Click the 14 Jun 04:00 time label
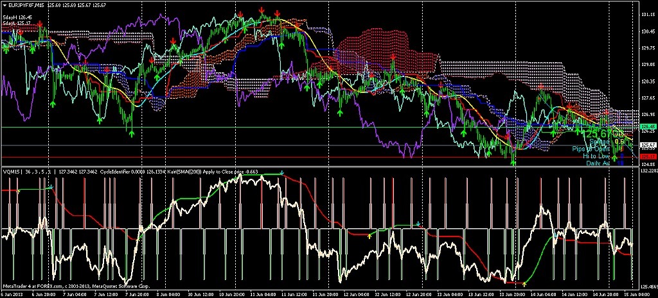The height and width of the screenshot is (298, 658). (544, 295)
